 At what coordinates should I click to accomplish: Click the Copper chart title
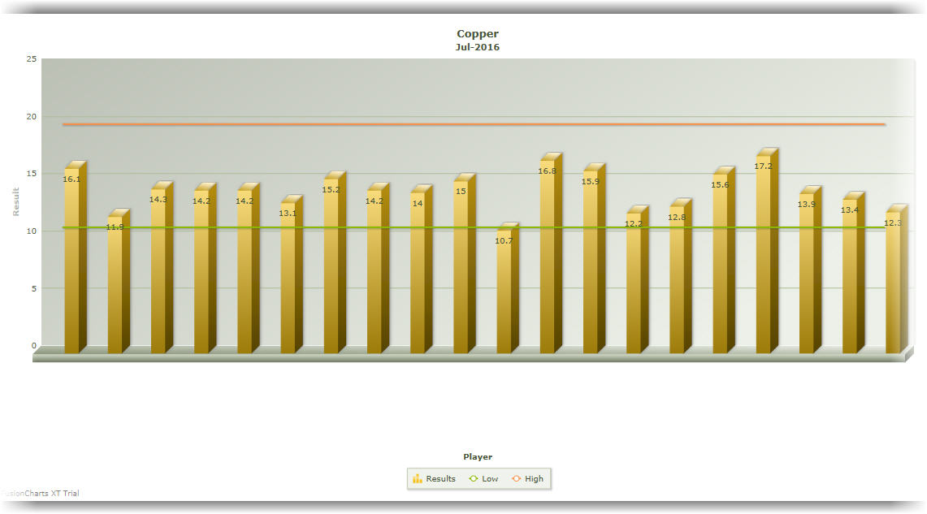coord(478,34)
